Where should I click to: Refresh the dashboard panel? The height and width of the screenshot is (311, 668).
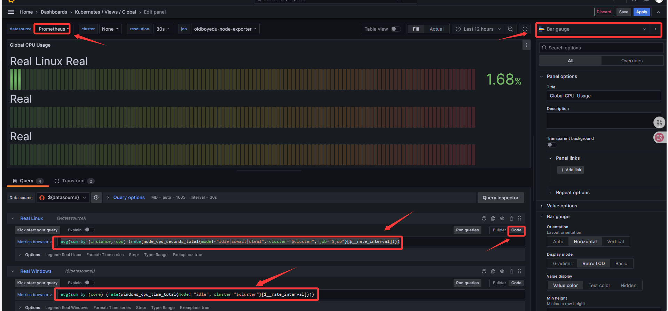click(525, 29)
